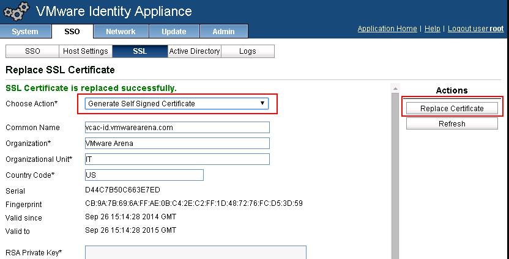Click the Valid since date value
The height and width of the screenshot is (259, 509).
[x=130, y=216]
